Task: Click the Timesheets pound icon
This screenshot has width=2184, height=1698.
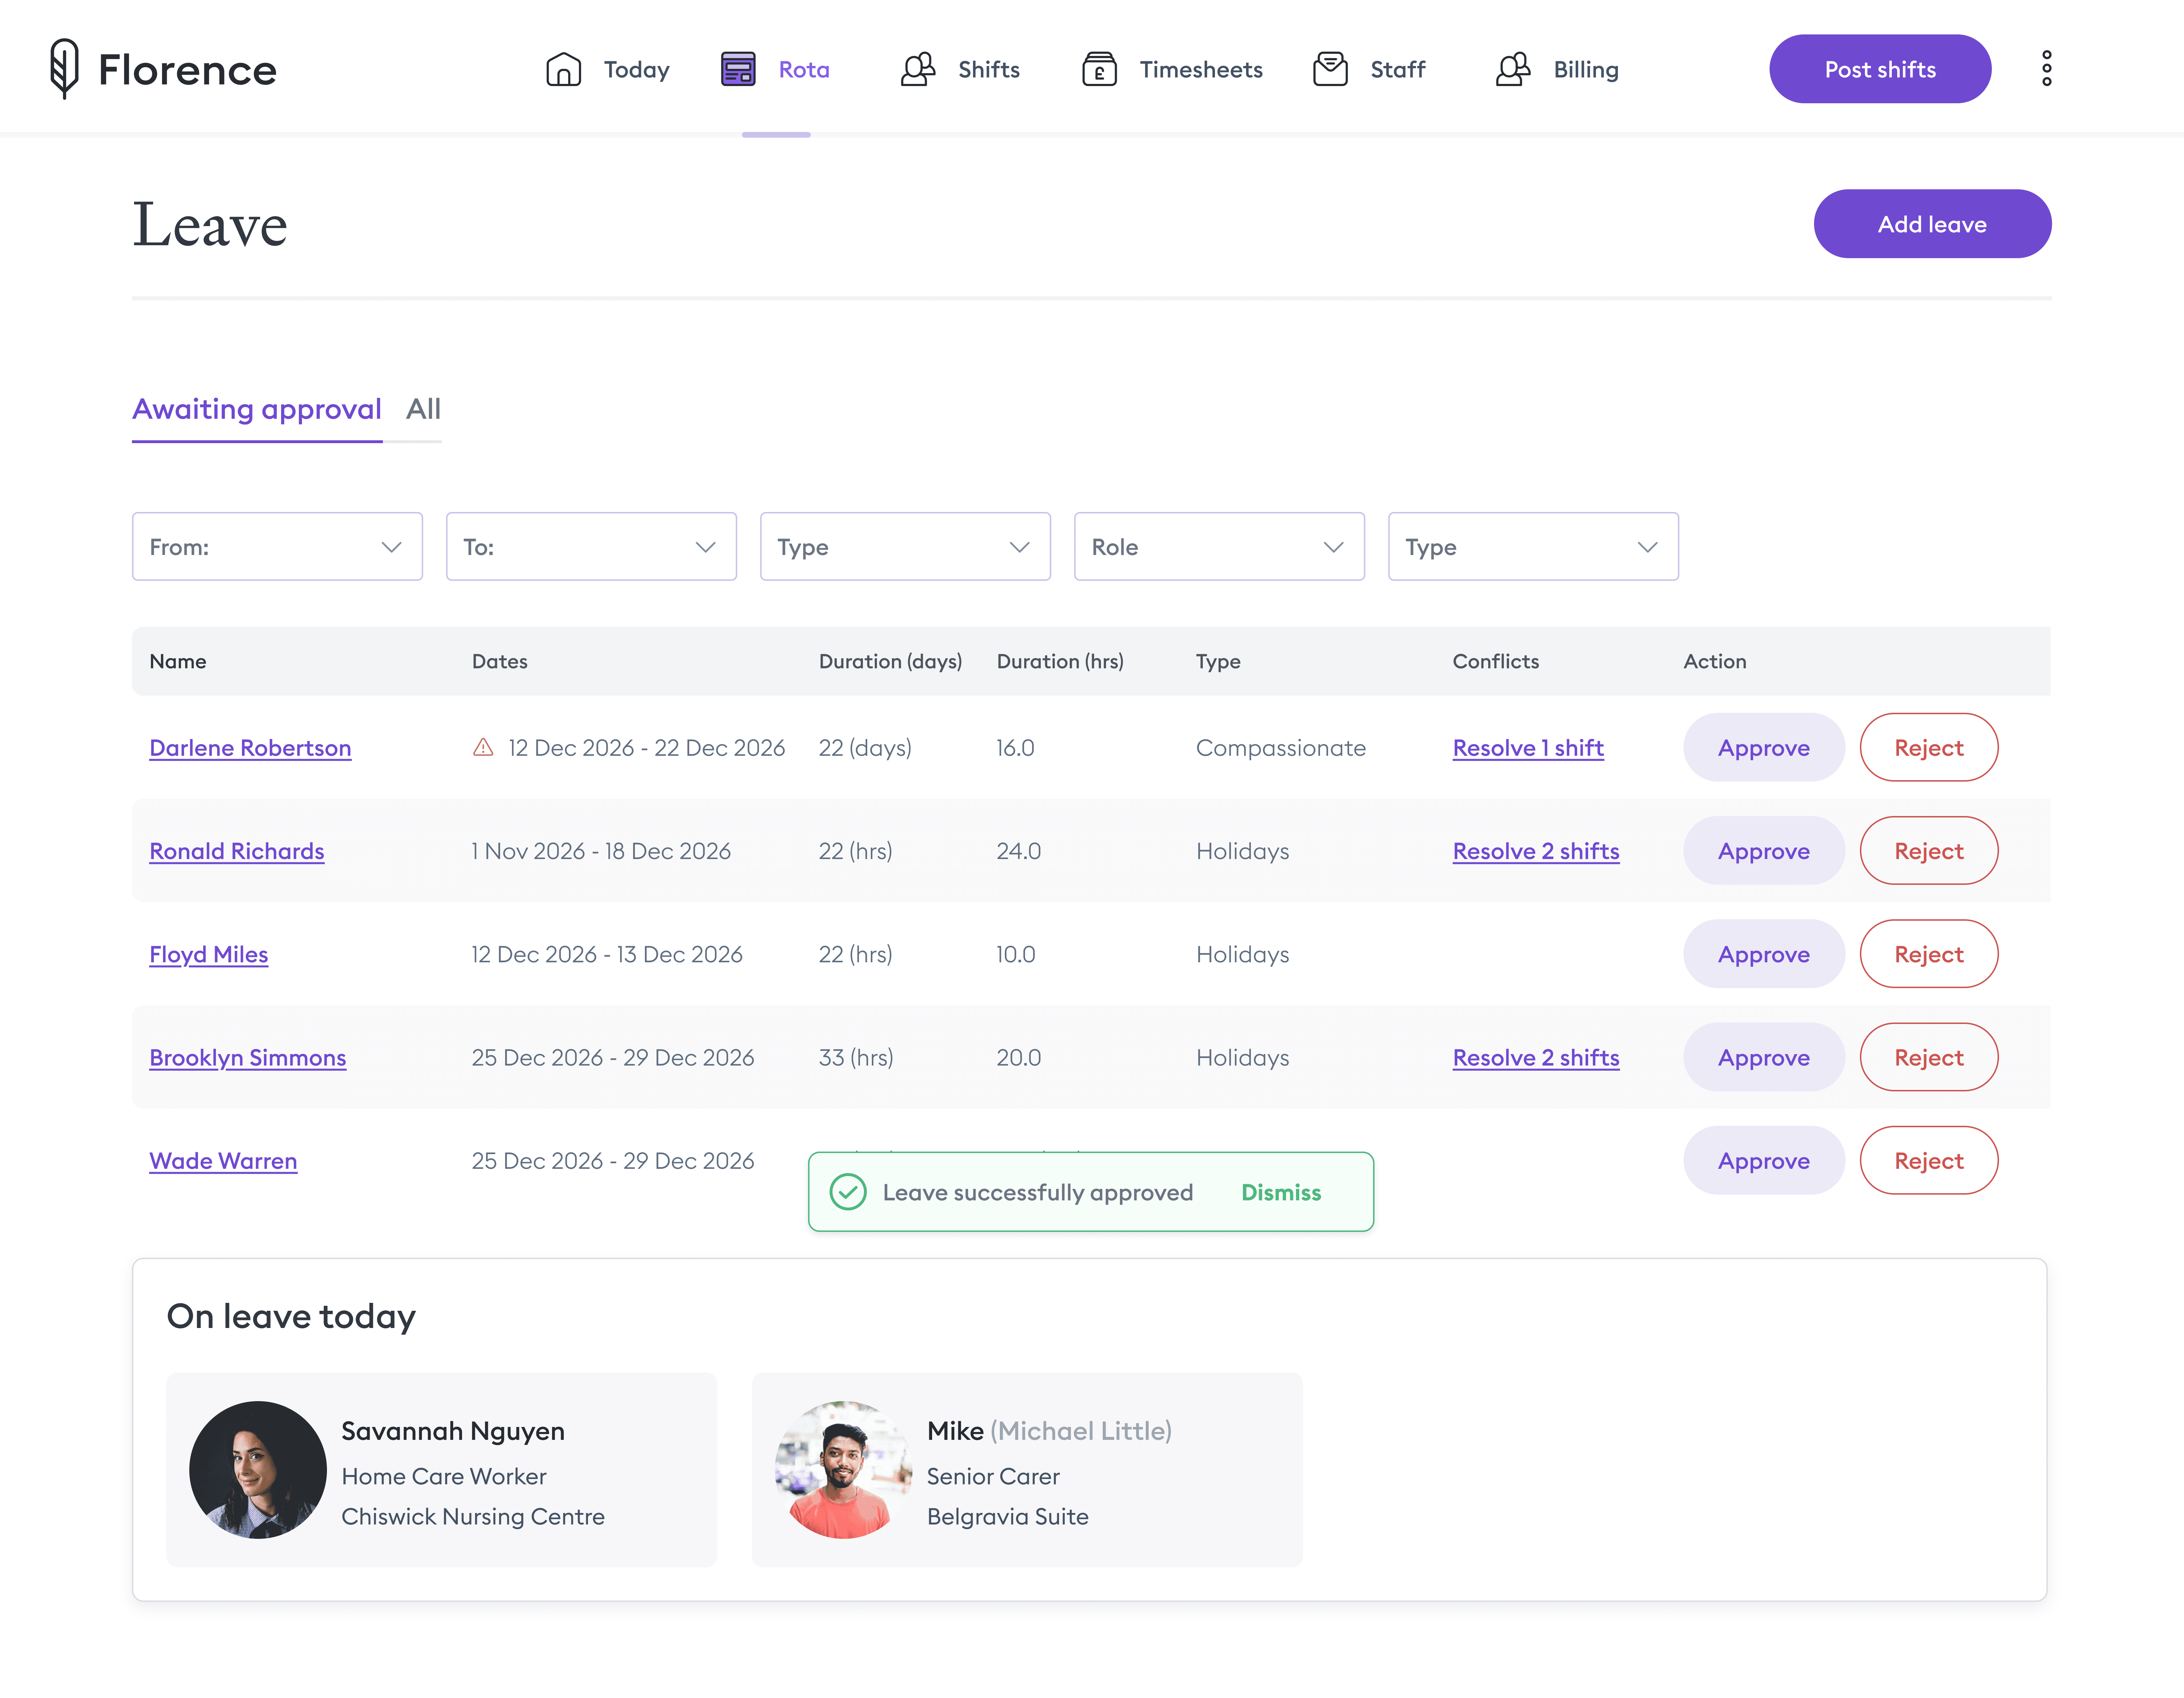Action: click(x=1099, y=69)
